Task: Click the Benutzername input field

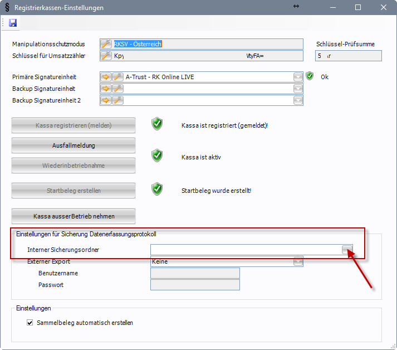Action: point(195,273)
